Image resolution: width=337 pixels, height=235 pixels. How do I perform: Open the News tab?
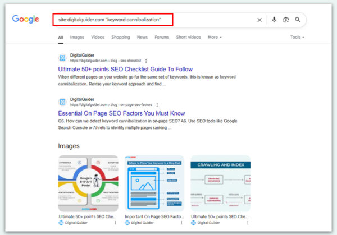pos(142,37)
